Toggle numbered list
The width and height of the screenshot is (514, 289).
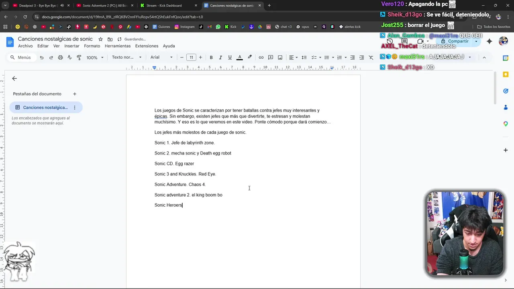339,57
